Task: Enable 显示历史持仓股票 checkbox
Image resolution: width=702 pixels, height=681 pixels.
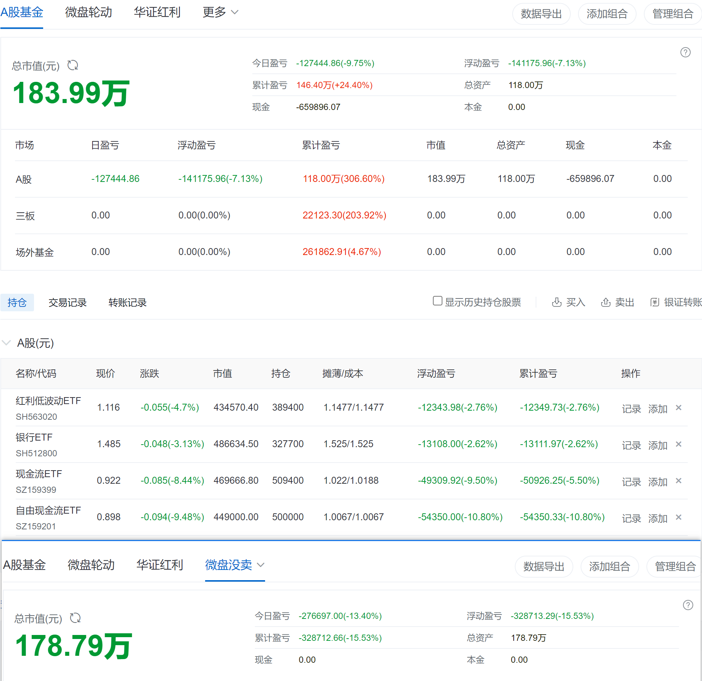Action: click(437, 301)
